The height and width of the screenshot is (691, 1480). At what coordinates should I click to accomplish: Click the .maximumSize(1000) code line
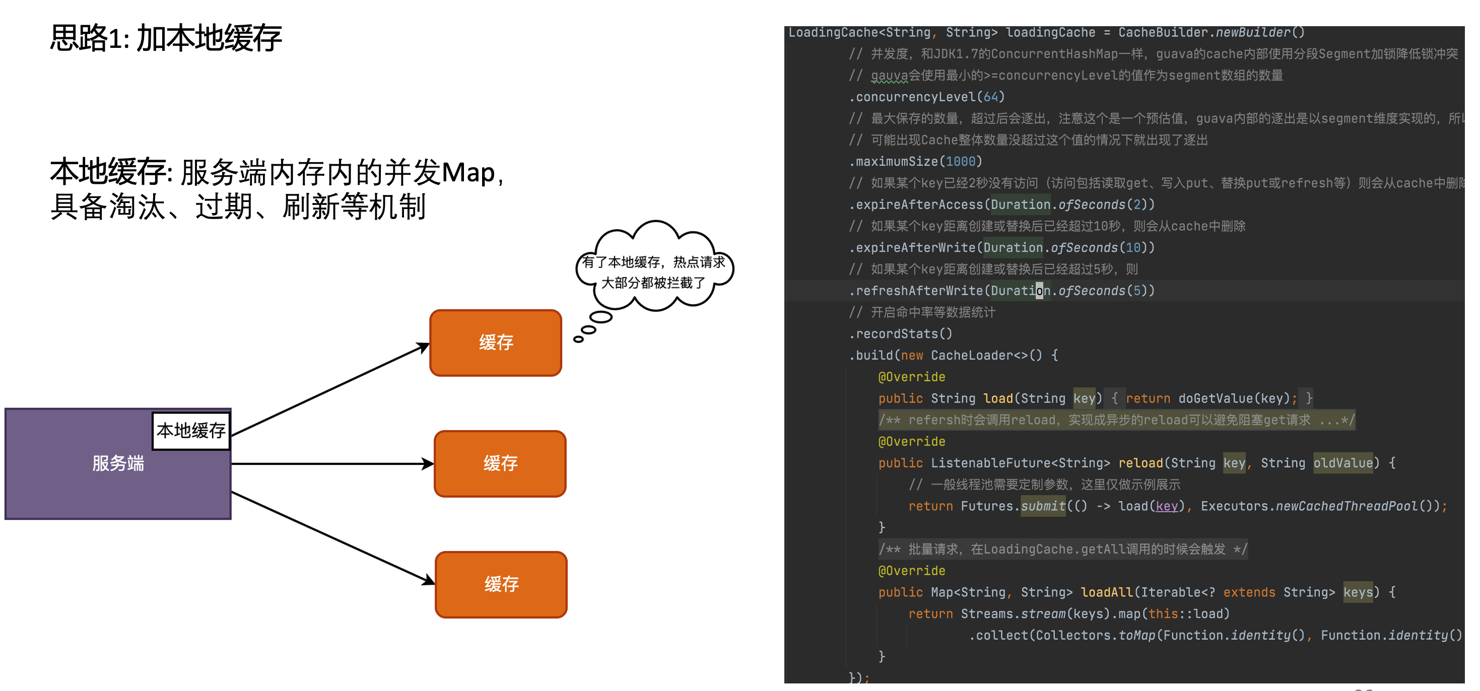point(915,162)
